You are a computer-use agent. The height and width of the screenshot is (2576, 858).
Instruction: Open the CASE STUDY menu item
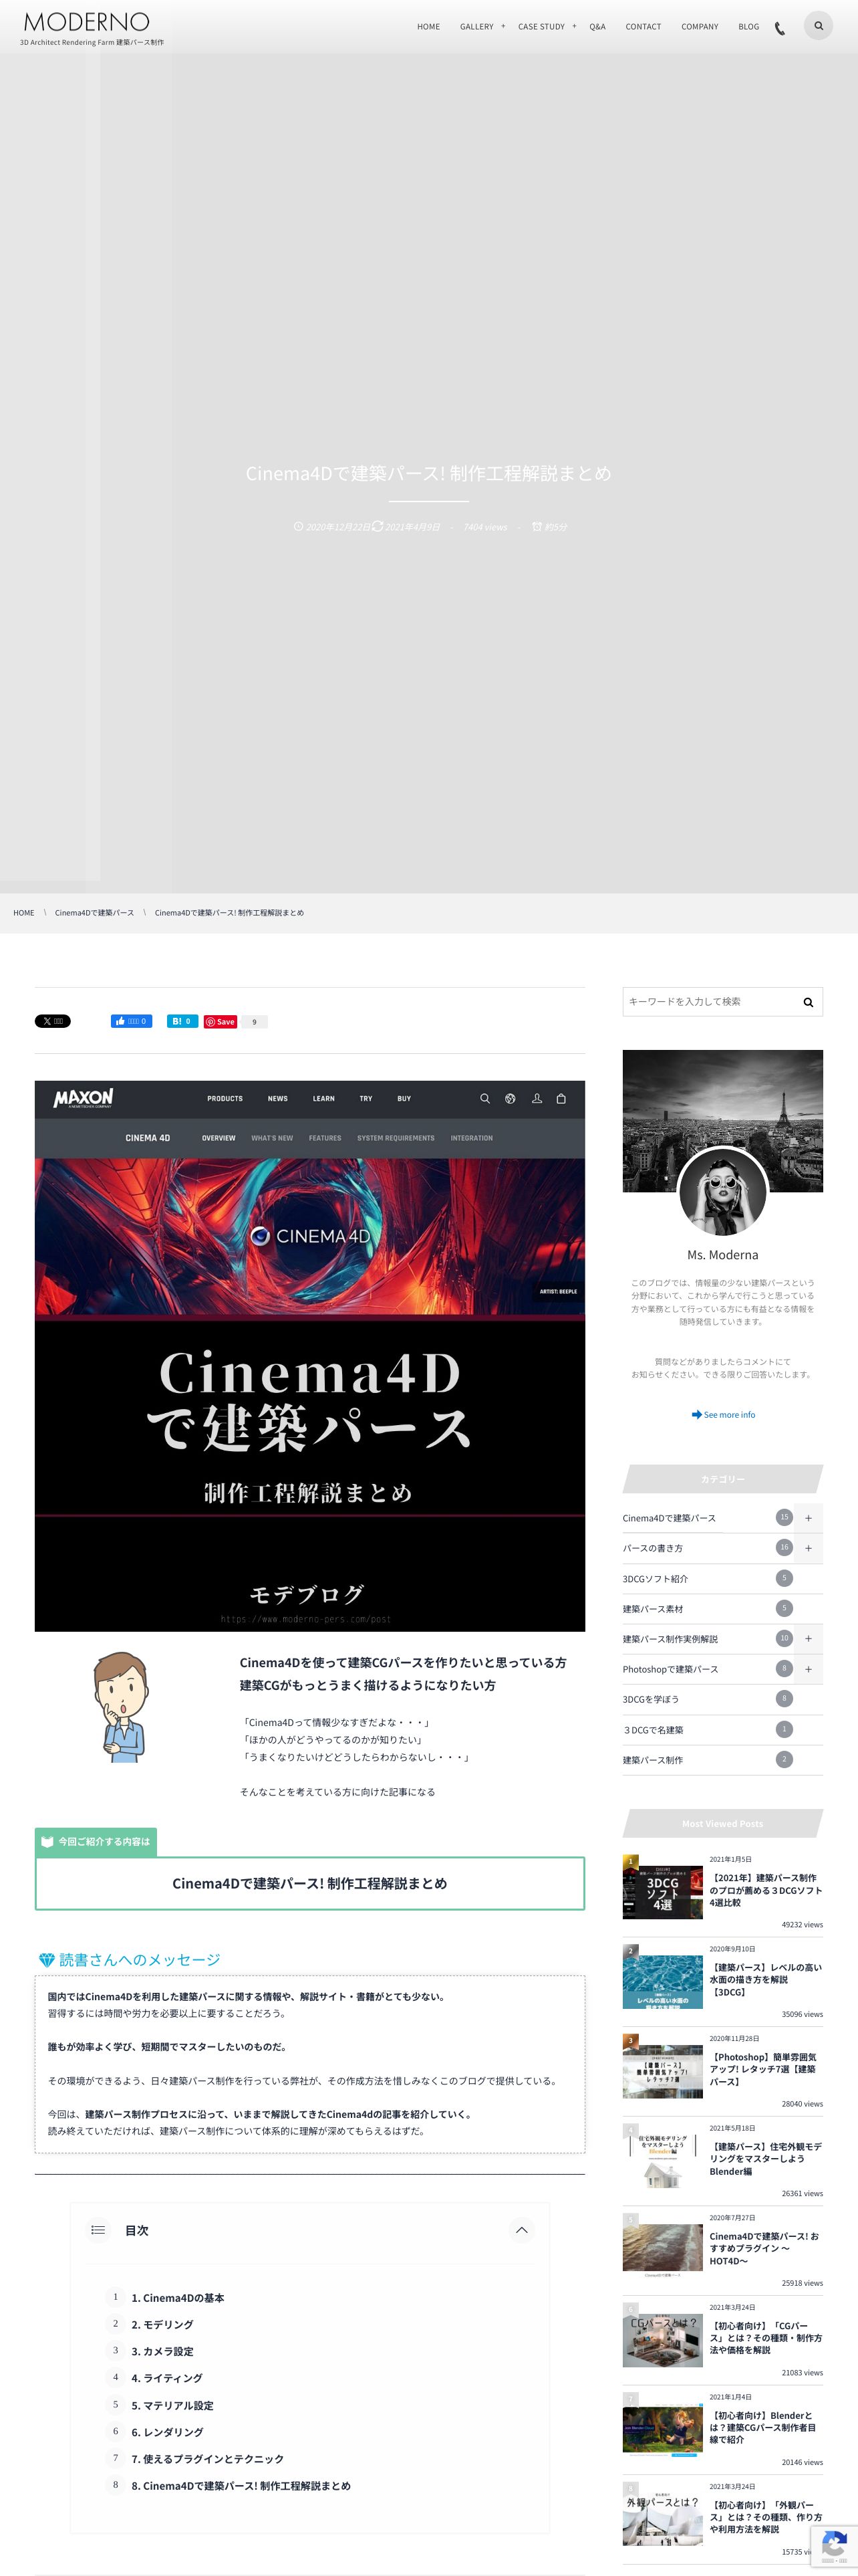tap(541, 27)
